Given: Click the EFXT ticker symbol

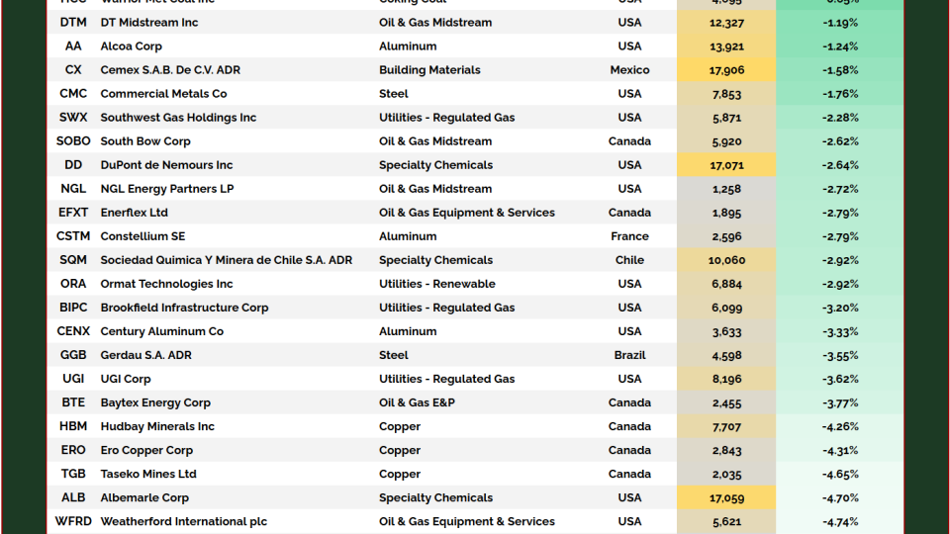Looking at the screenshot, I should (x=73, y=213).
